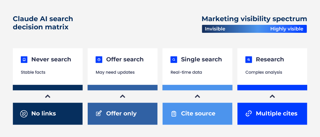The height and width of the screenshot is (137, 320).
Task: Click the magnifier icon beside Single search
Action: (174, 60)
